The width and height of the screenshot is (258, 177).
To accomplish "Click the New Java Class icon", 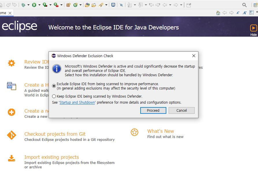I will click(x=75, y=5).
